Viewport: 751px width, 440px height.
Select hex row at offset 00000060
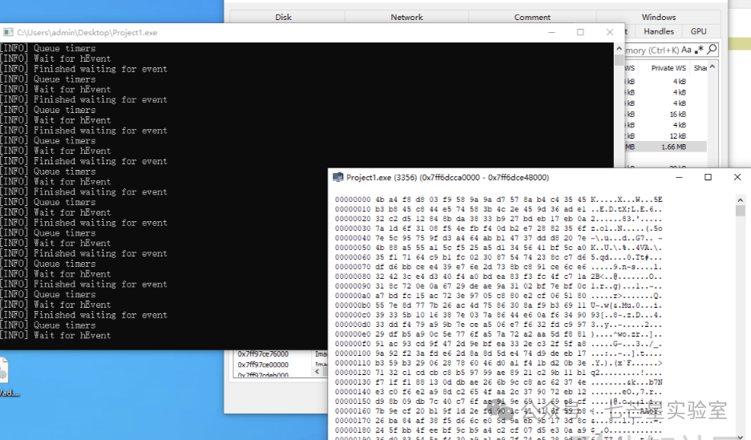[498, 257]
